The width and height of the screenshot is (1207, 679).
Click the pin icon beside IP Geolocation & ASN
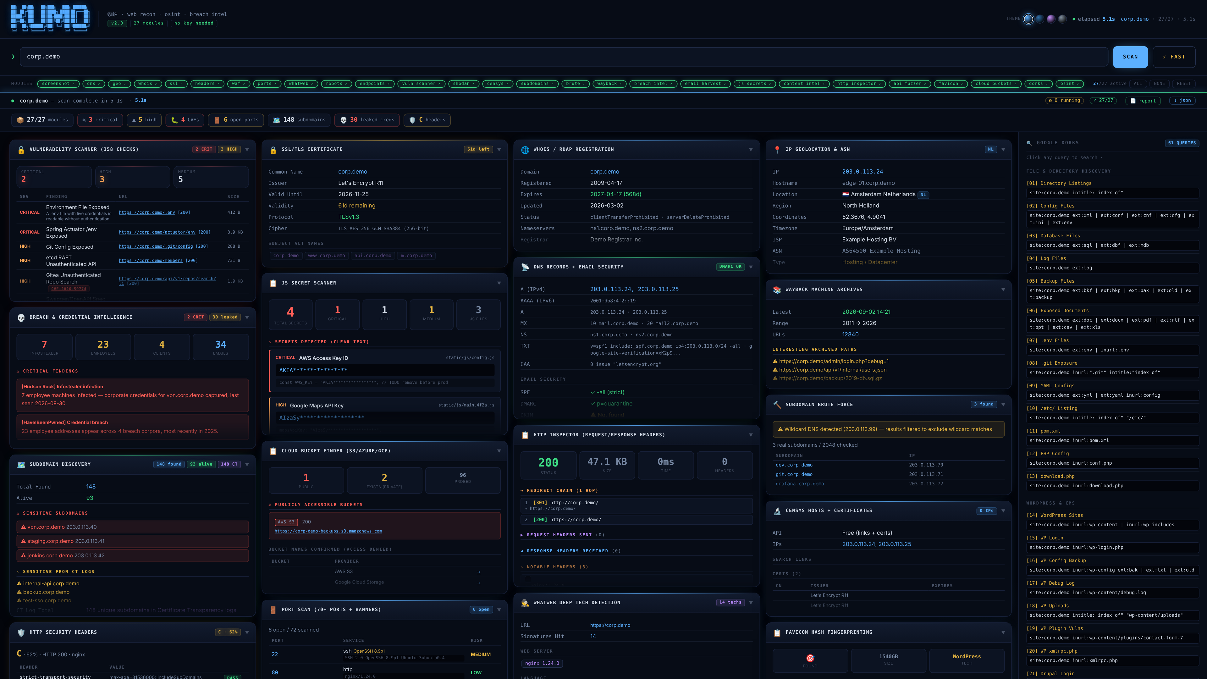[x=777, y=150]
